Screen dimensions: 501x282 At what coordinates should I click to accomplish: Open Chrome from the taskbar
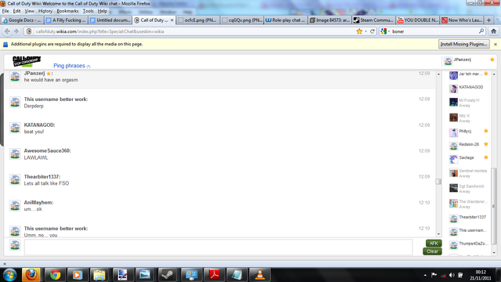point(55,275)
